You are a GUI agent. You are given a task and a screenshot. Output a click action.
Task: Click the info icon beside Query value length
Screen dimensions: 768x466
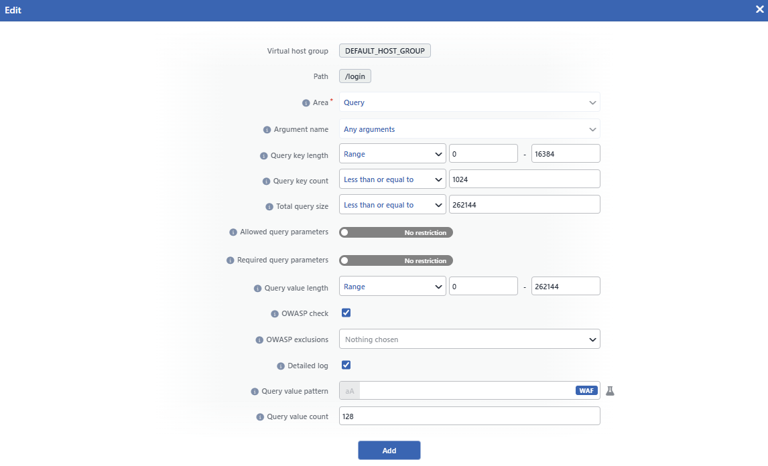click(x=257, y=289)
